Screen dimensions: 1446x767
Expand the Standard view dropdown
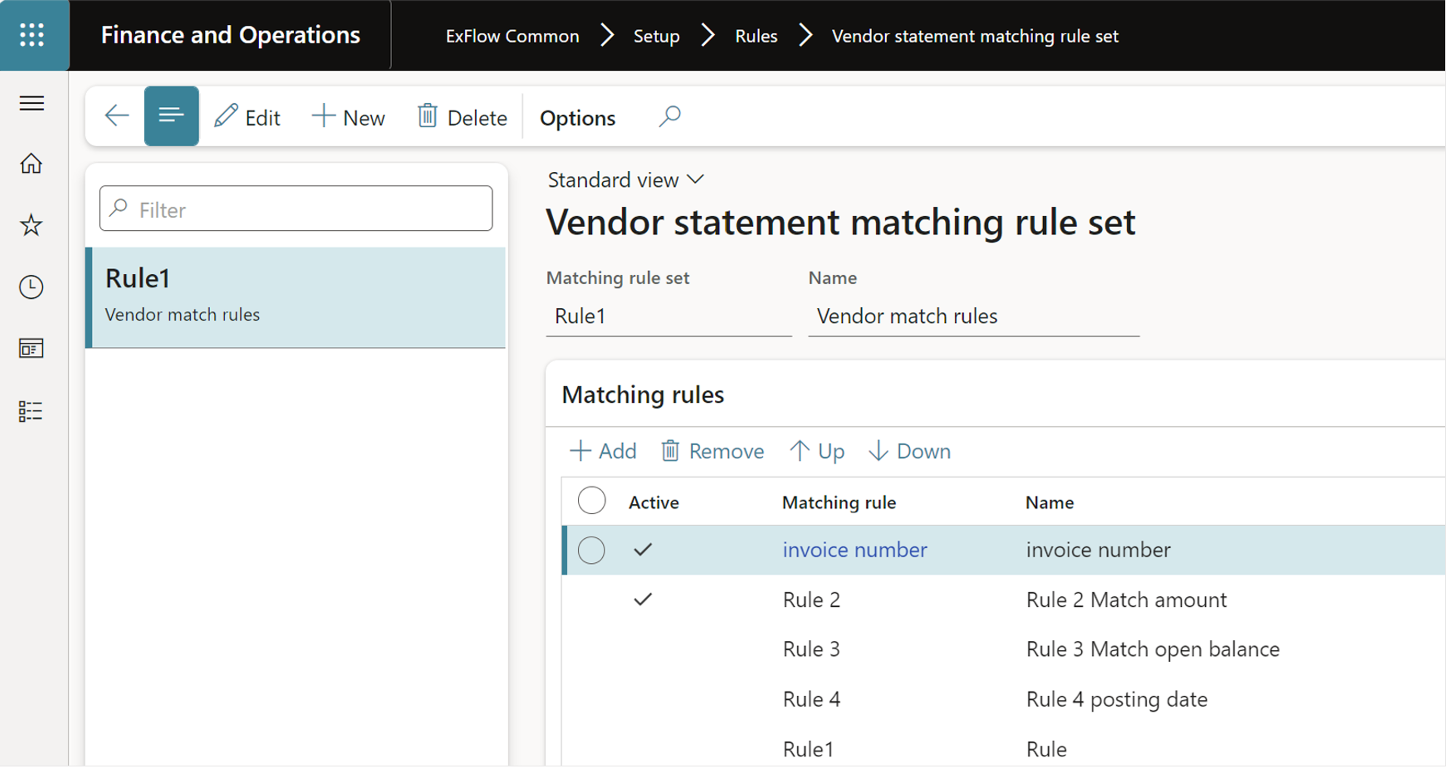[x=626, y=180]
